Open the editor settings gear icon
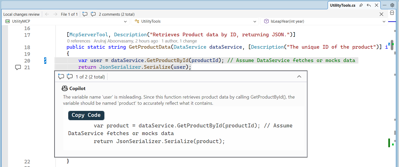 (x=392, y=5)
